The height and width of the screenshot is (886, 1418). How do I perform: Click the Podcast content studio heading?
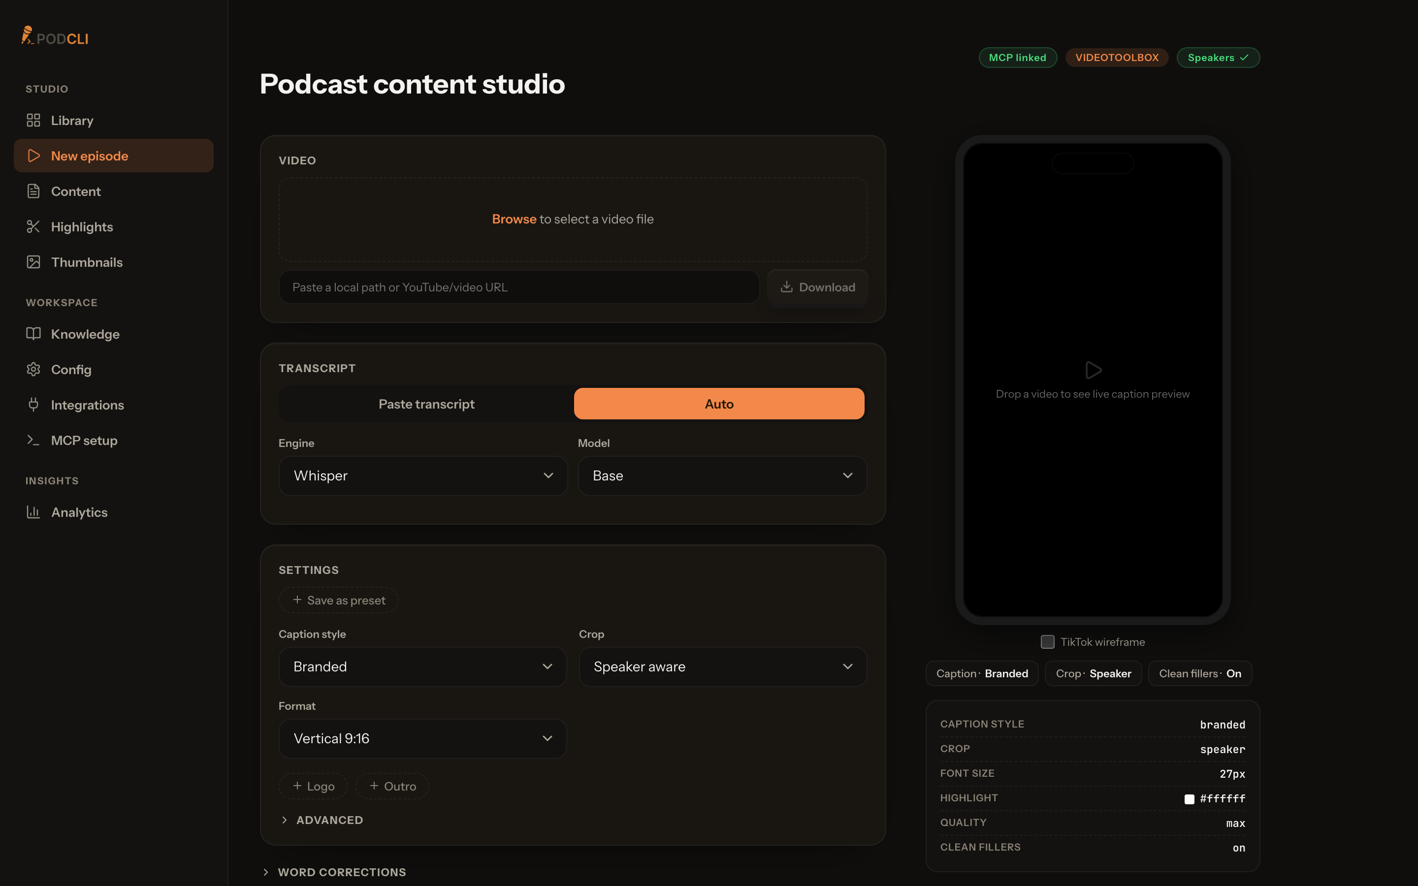coord(412,84)
